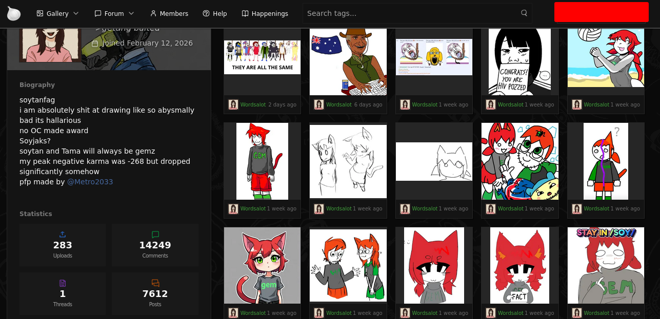The height and width of the screenshot is (319, 660).
Task: Open the 7612 Posts stat card
Action: 155,293
